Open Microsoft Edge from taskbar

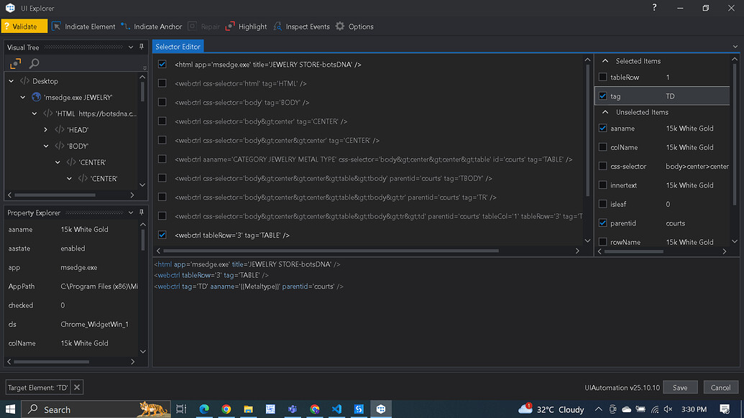click(204, 409)
